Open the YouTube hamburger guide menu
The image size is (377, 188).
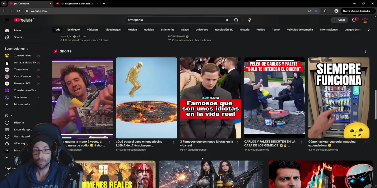tap(7, 20)
